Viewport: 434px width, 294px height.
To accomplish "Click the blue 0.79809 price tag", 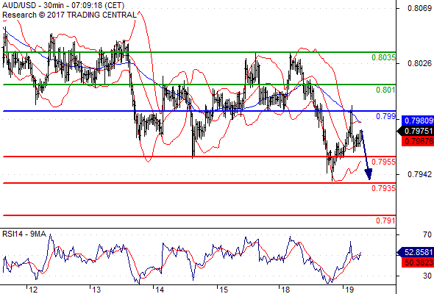I will coord(418,121).
